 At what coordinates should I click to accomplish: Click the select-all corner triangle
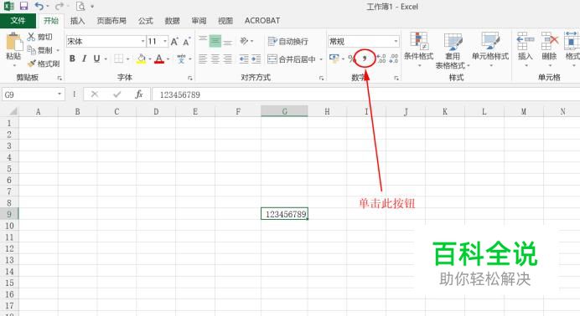click(x=13, y=111)
